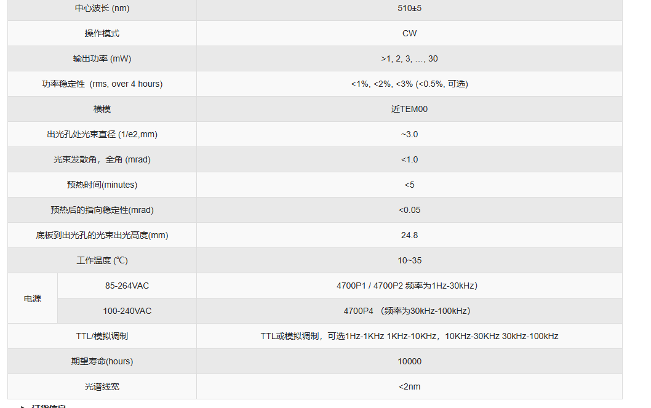Select the CW operating mode value
The image size is (651, 408).
(x=409, y=33)
